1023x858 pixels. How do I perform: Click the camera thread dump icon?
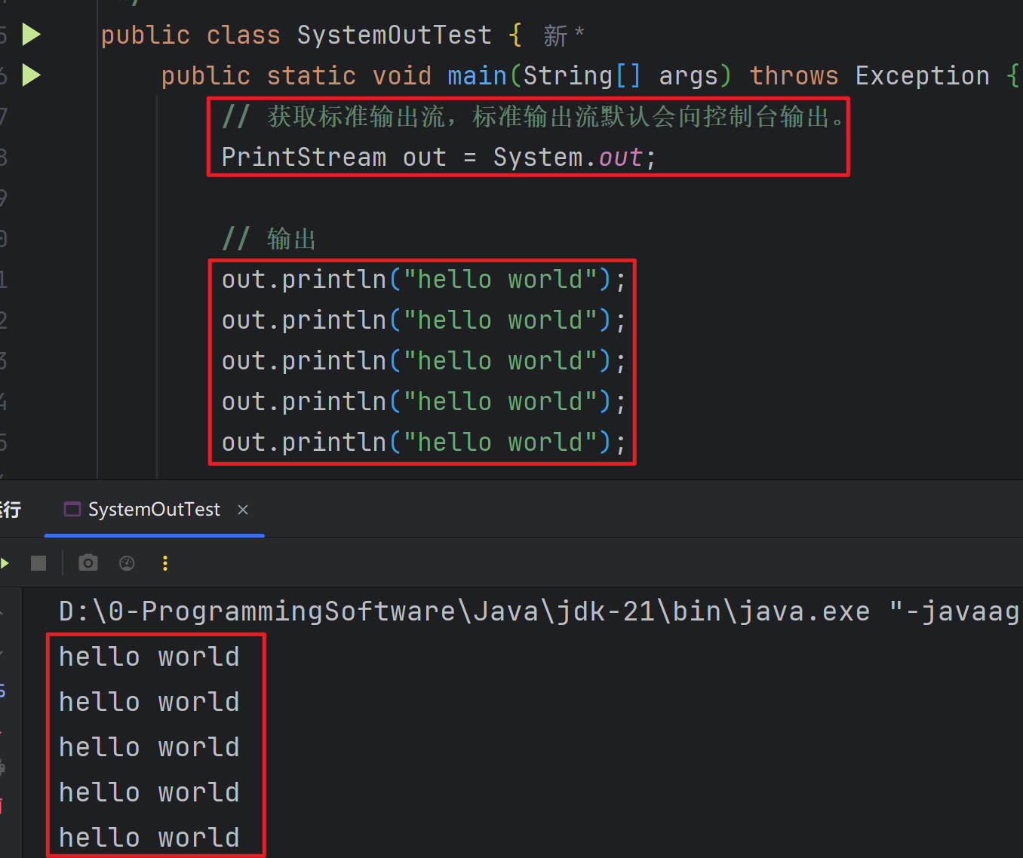point(88,563)
